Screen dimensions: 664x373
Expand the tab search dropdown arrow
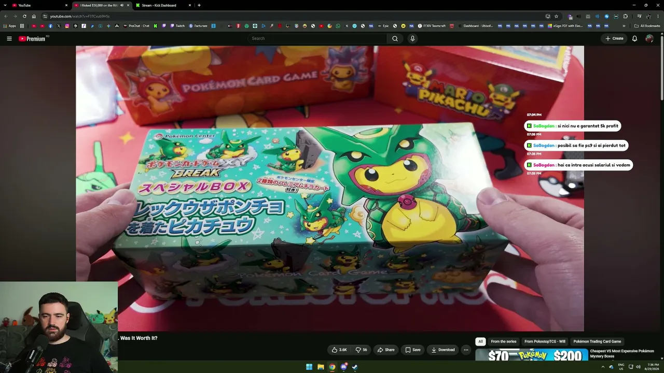tap(6, 5)
